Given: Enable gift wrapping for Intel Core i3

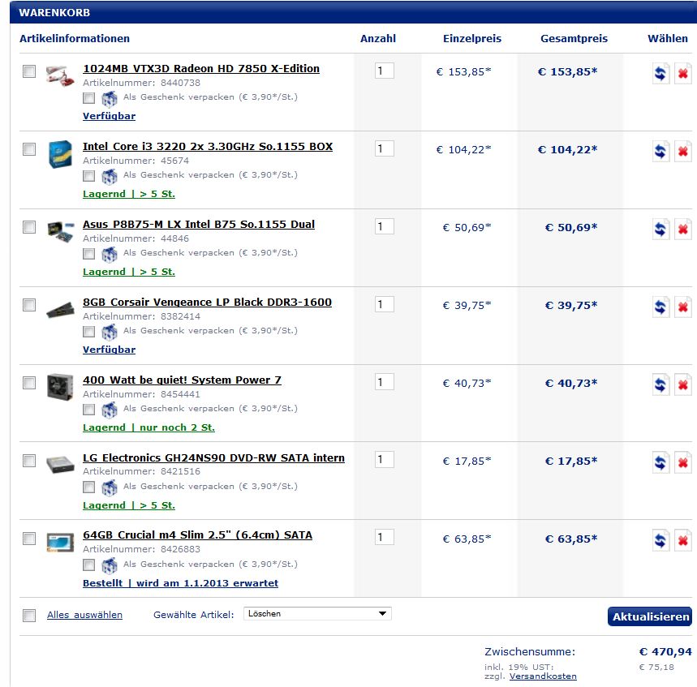Looking at the screenshot, I should (89, 176).
